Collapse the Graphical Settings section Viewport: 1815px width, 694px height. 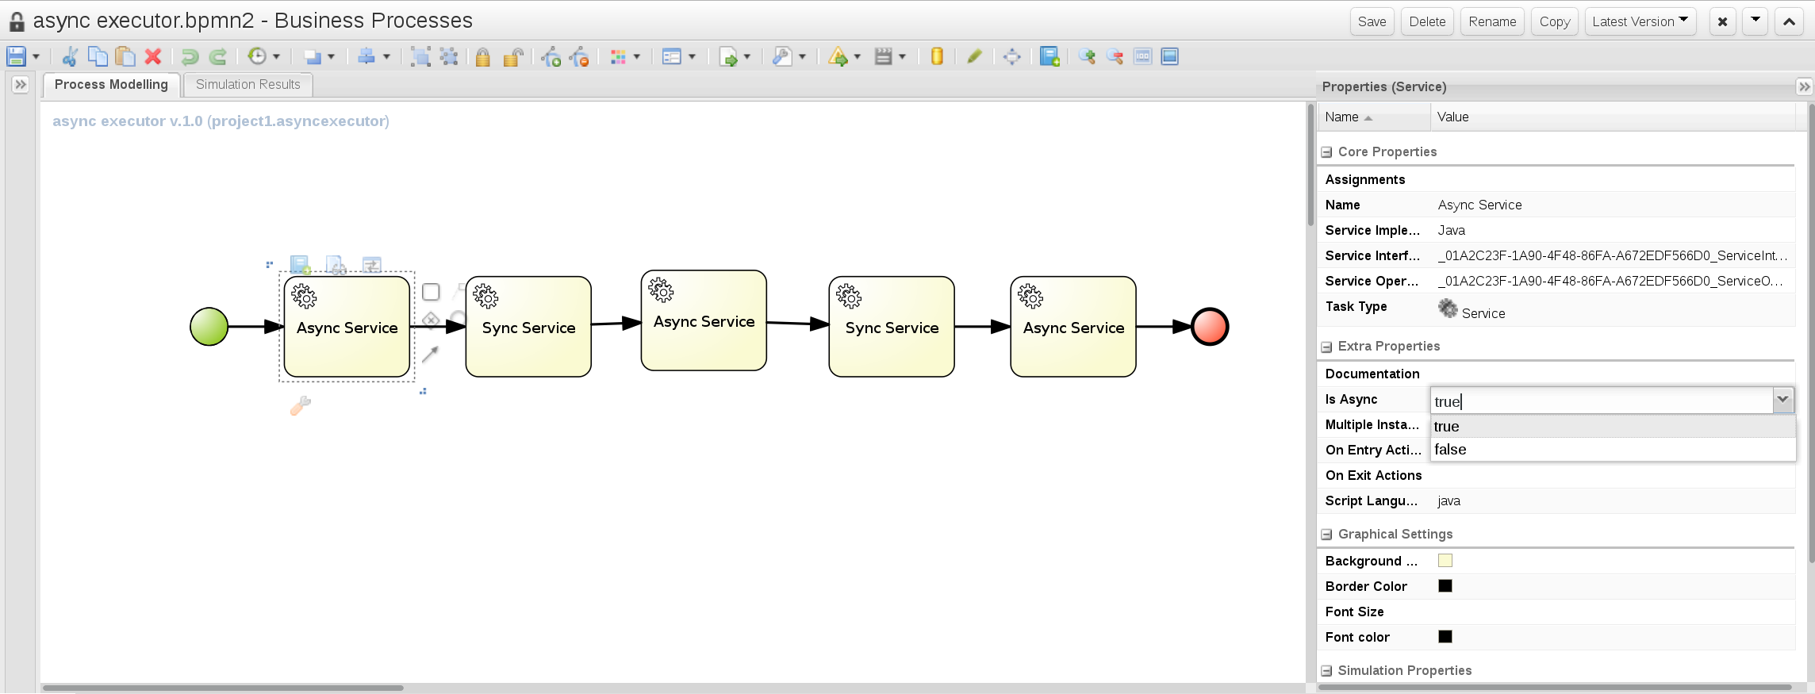(1326, 535)
